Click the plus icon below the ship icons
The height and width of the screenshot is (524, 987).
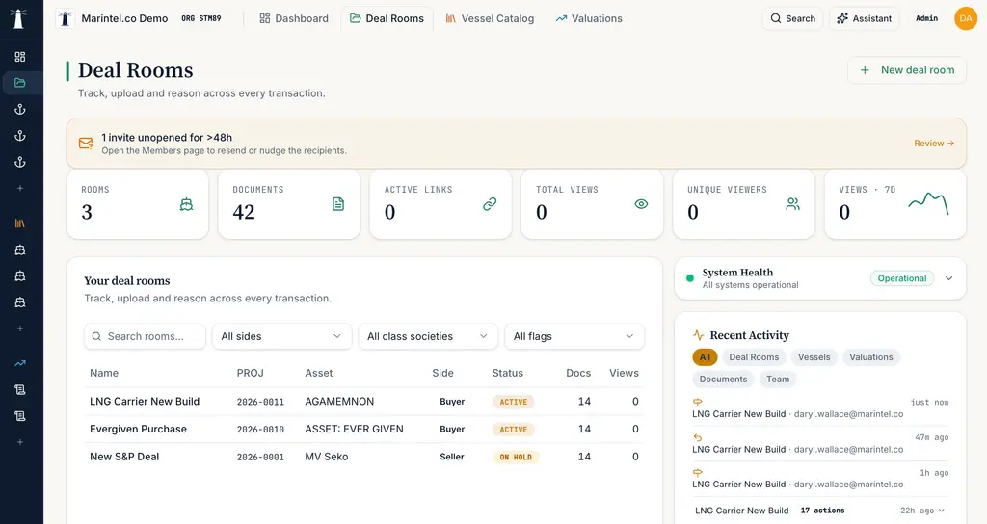20,328
